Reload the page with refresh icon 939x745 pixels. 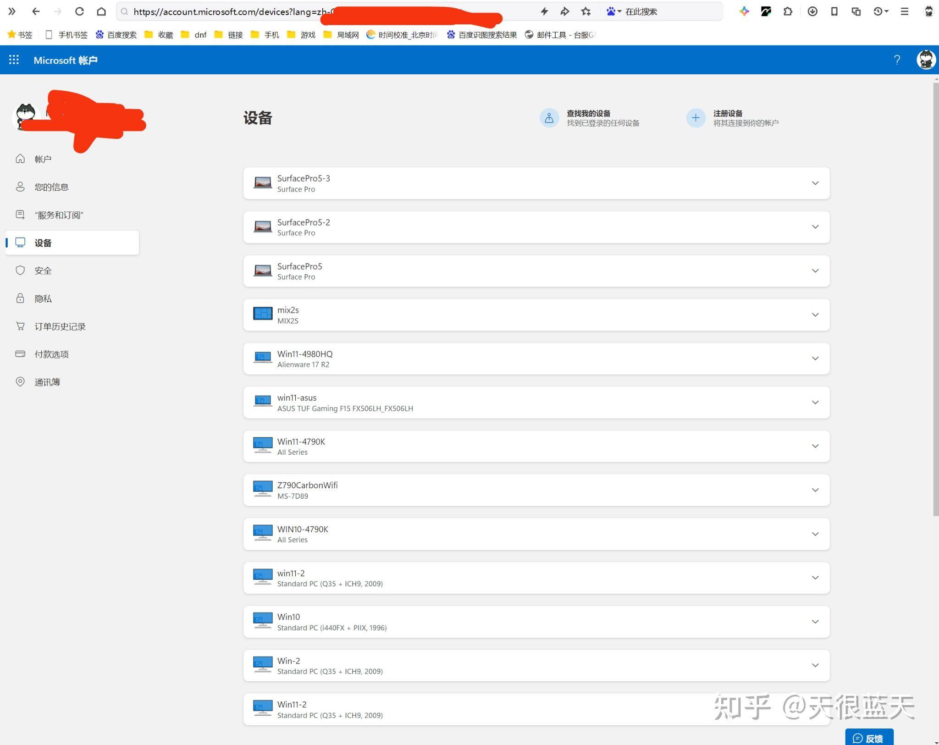(79, 11)
